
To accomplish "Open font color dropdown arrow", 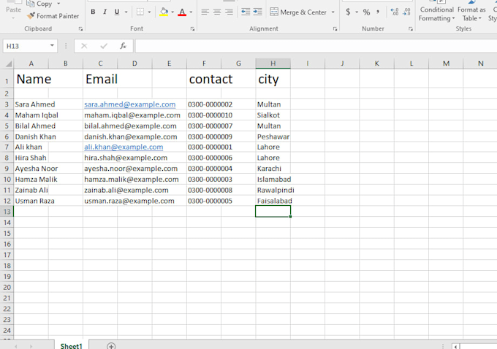I will click(191, 12).
